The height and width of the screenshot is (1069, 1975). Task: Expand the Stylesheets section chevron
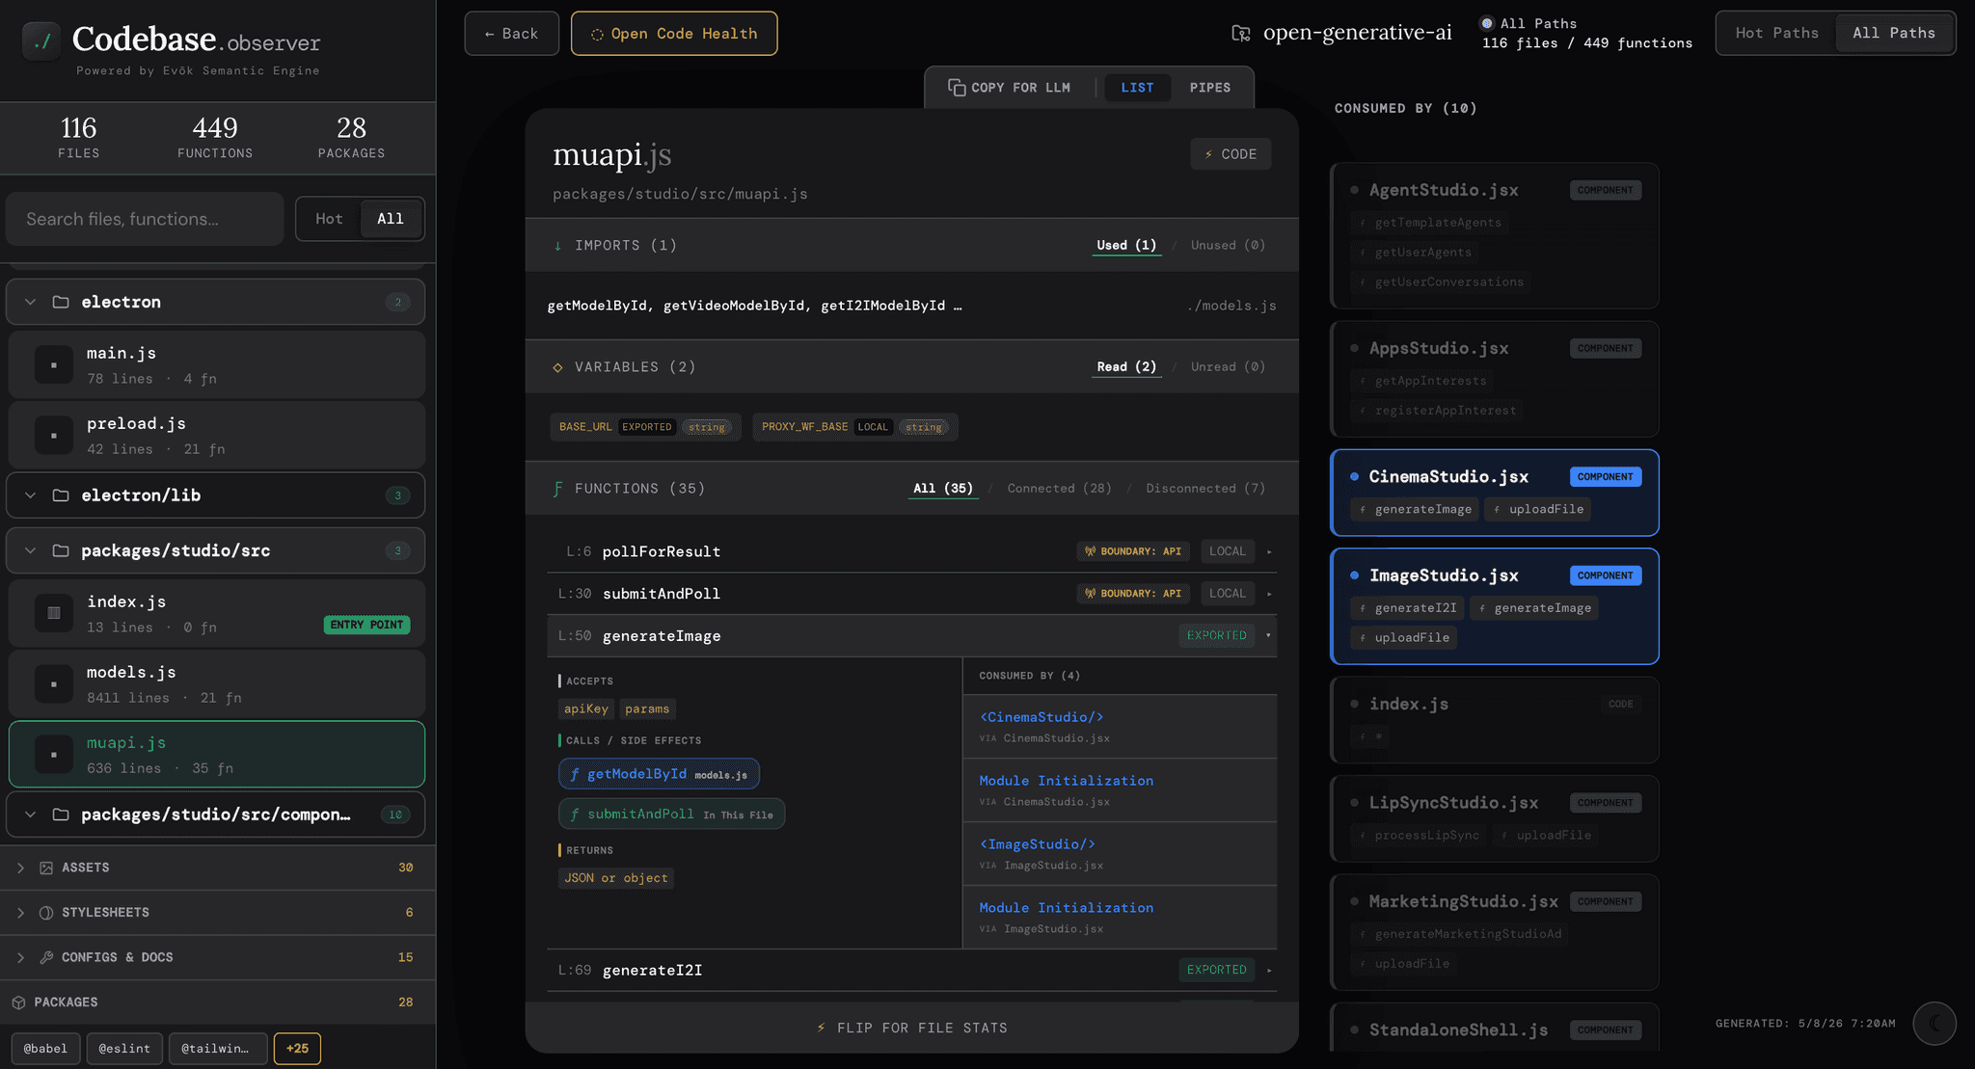[x=20, y=913]
